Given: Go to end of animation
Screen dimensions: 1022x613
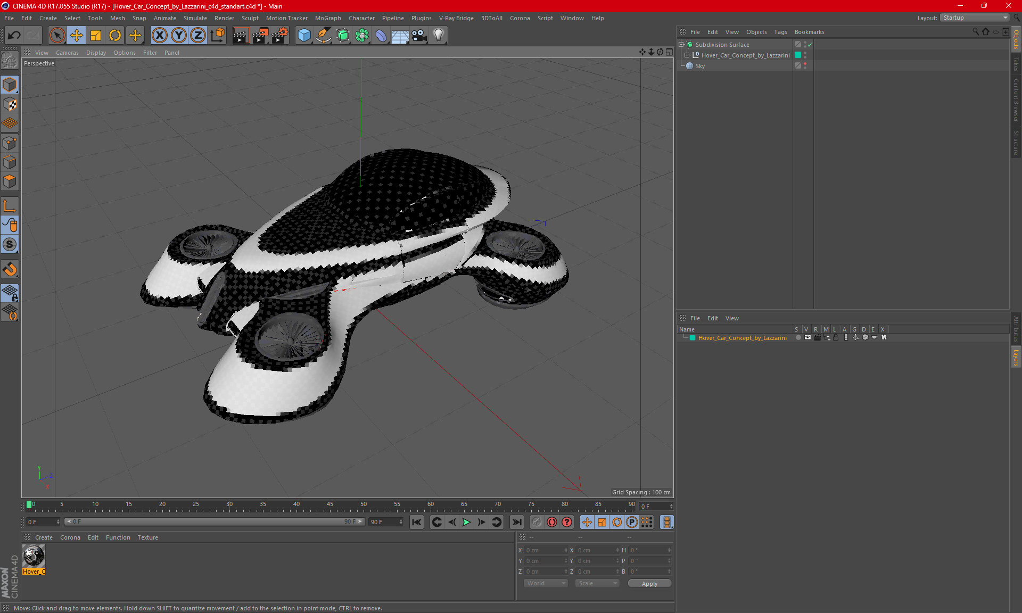Looking at the screenshot, I should 516,522.
